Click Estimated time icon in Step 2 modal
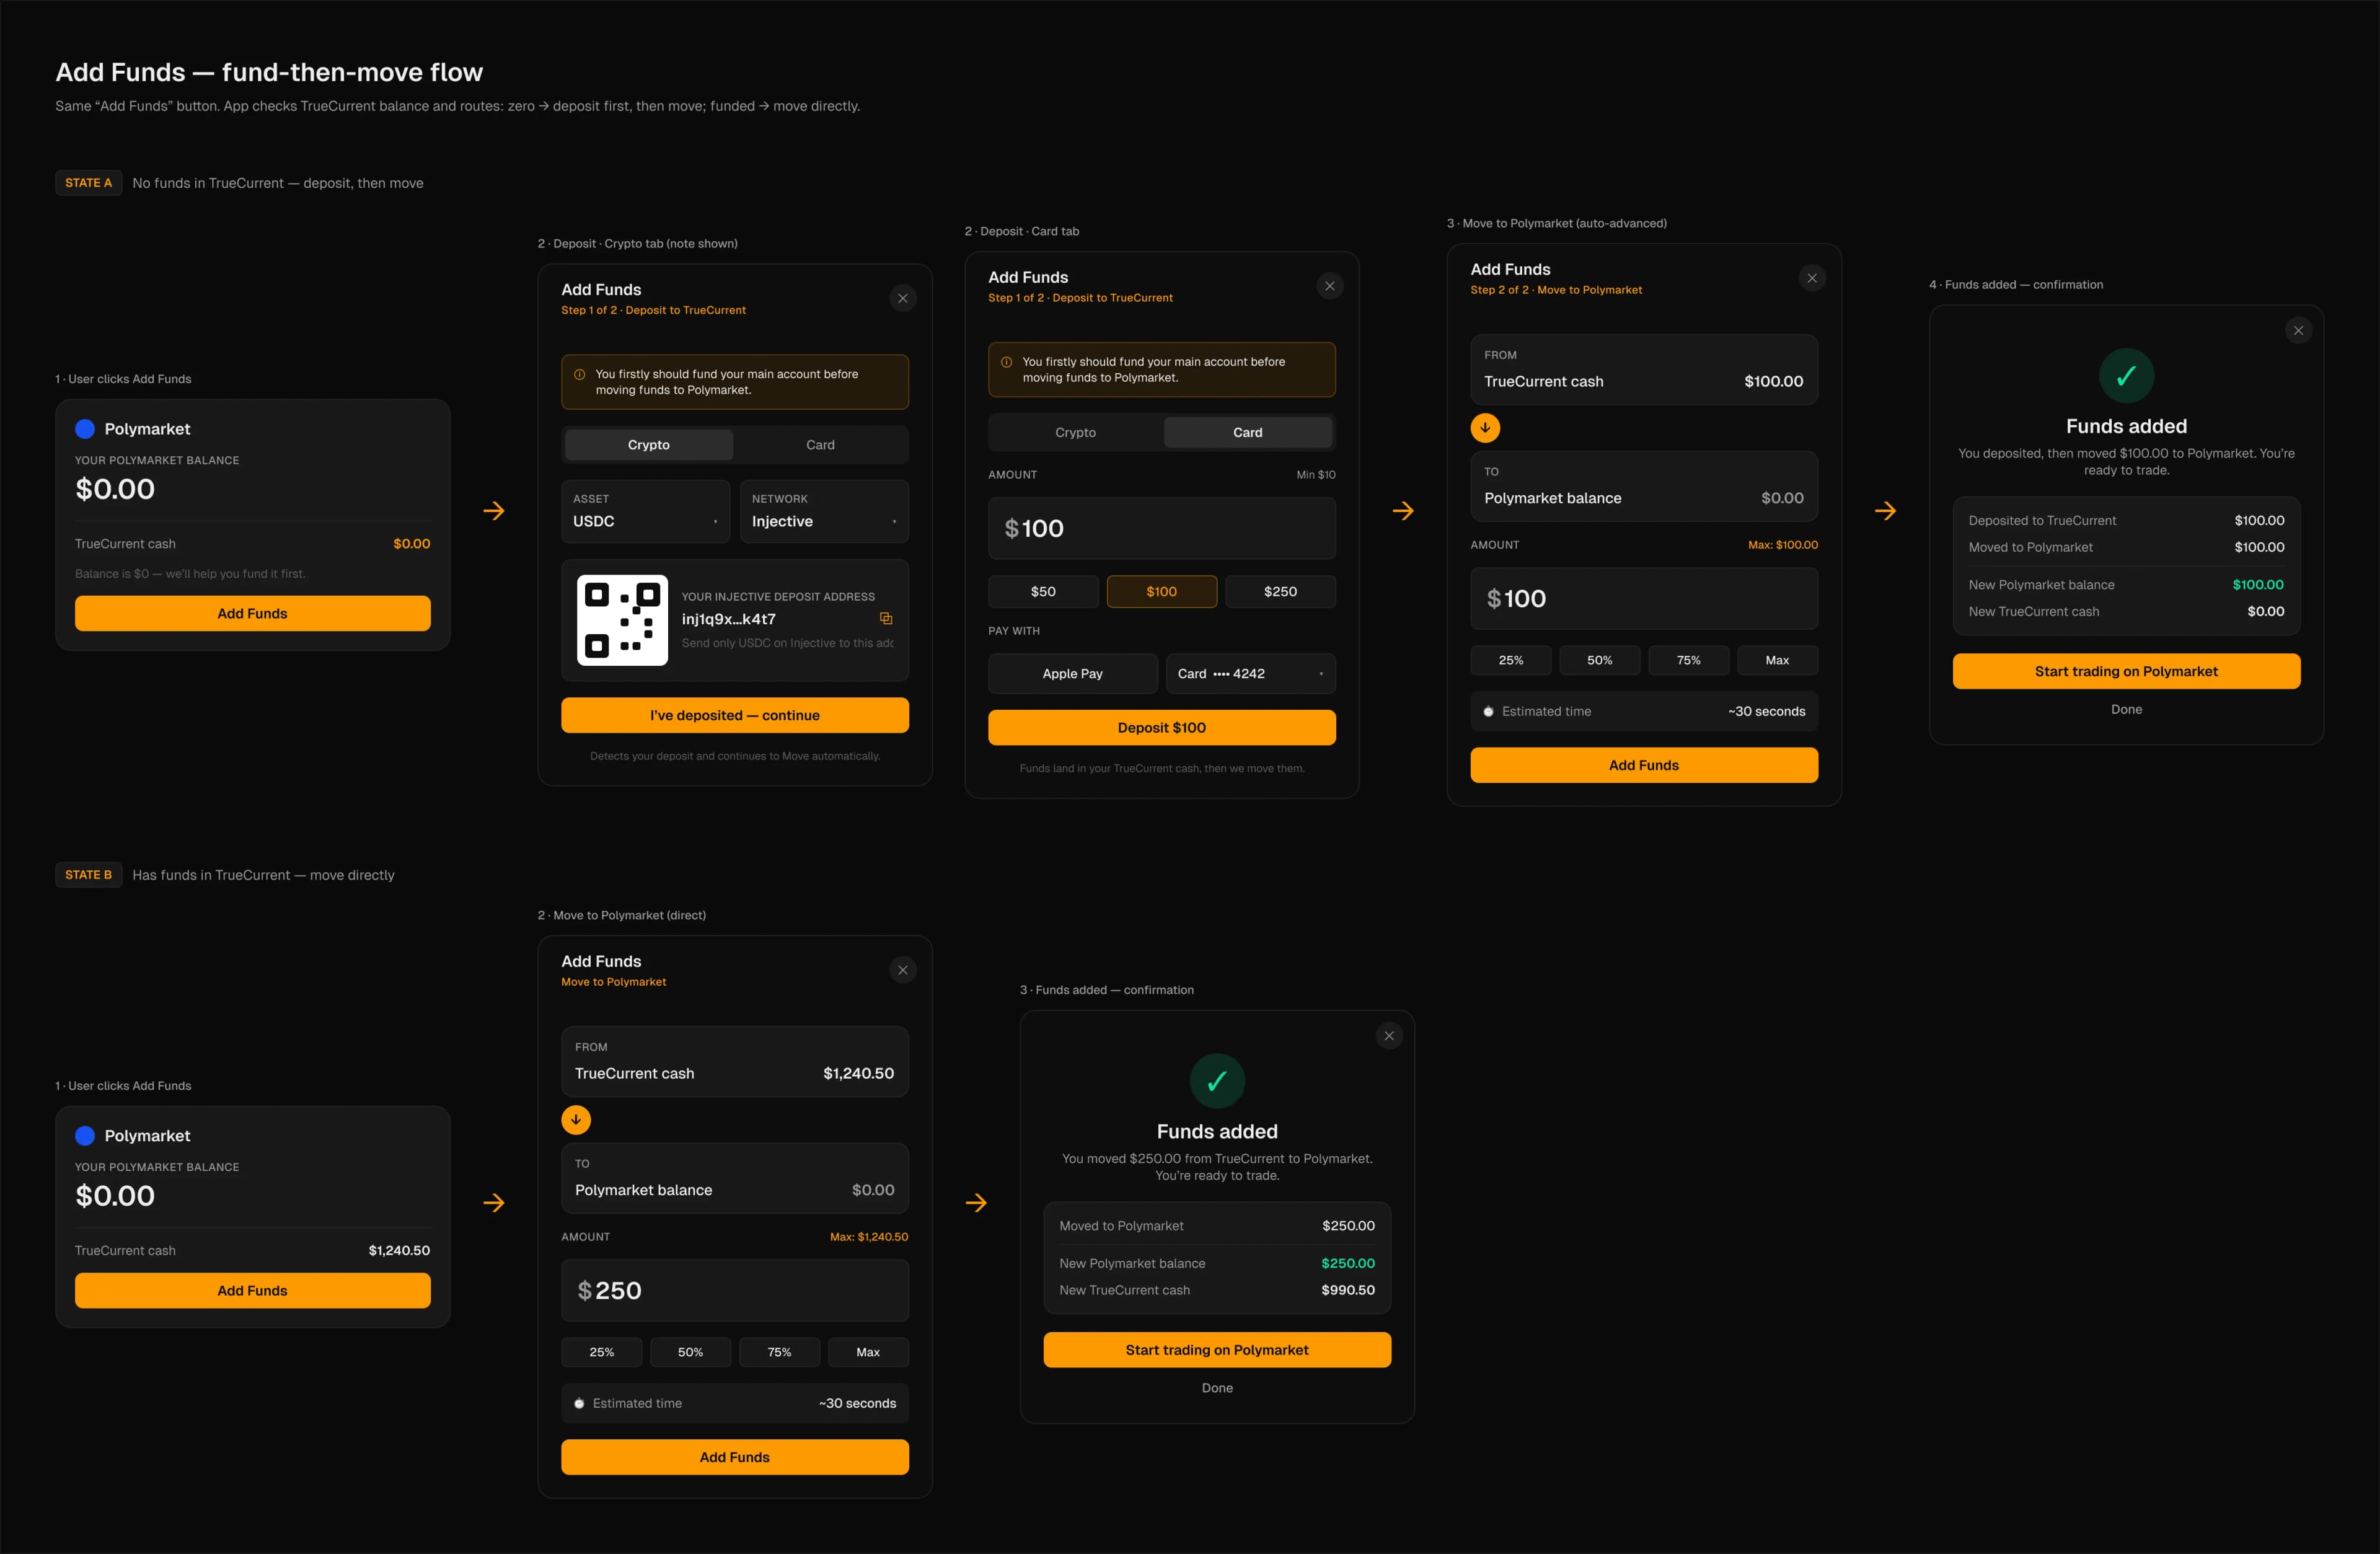This screenshot has width=2380, height=1554. tap(1488, 712)
